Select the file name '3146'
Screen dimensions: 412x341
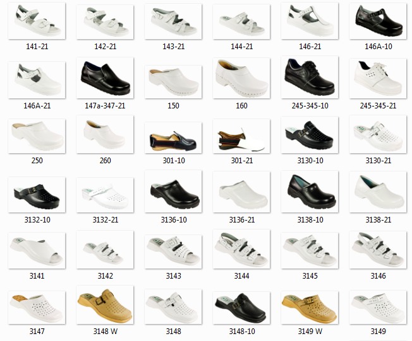[378, 275]
